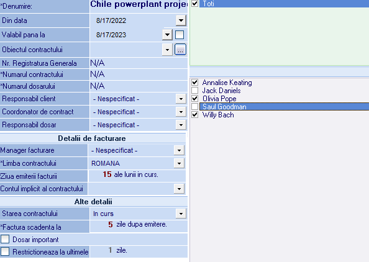Check the Saul Goodman checkbox
This screenshot has height=262, width=369.
pyautogui.click(x=195, y=107)
